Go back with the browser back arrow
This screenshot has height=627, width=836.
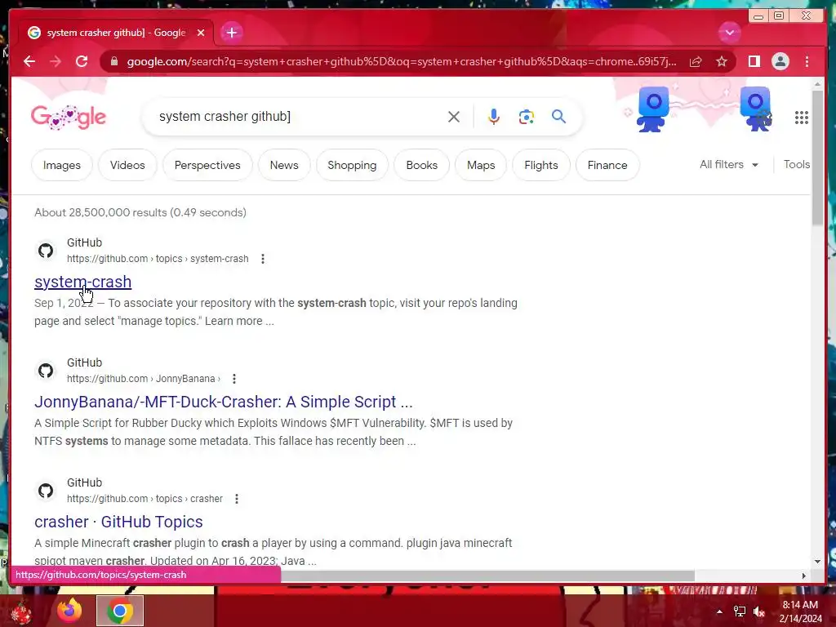(x=29, y=61)
